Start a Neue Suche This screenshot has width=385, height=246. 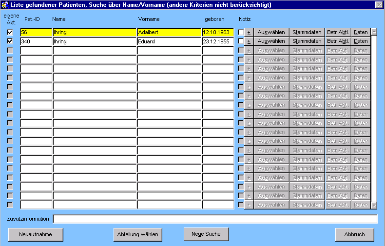(206, 234)
